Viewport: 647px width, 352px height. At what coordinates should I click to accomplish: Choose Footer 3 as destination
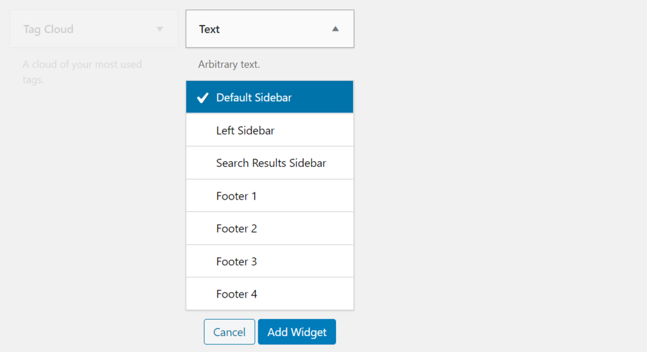tap(236, 262)
